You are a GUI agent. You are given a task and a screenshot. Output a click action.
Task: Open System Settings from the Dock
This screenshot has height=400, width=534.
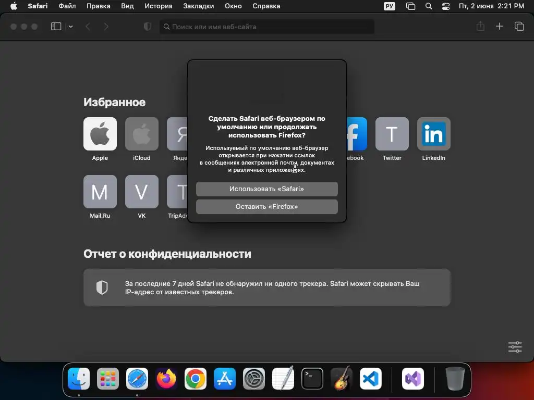pos(254,379)
